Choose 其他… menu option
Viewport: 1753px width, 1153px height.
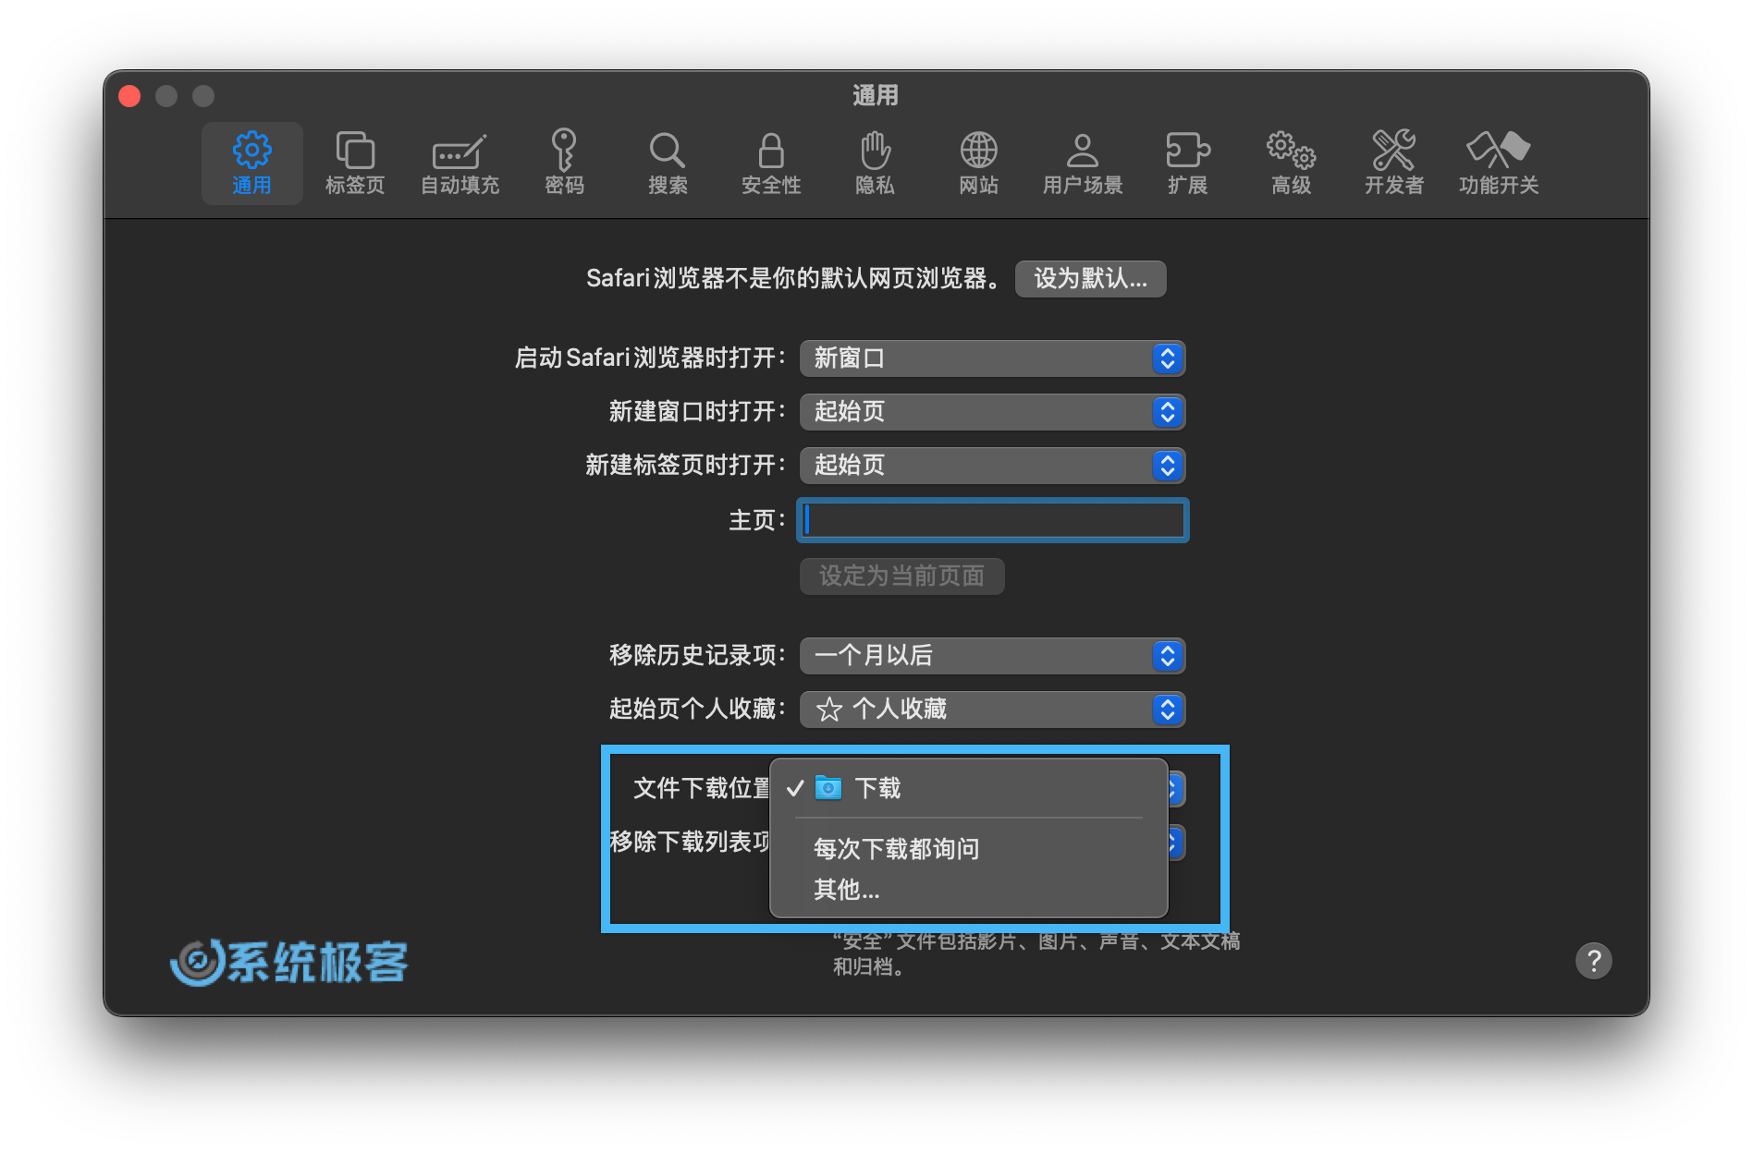968,890
